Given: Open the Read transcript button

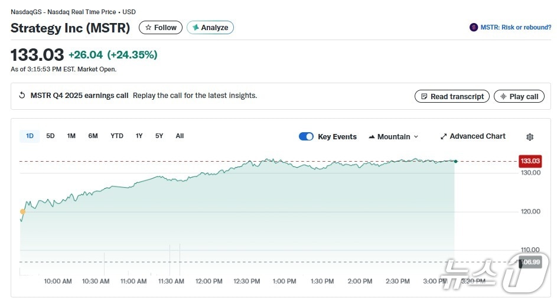Looking at the screenshot, I should pyautogui.click(x=452, y=96).
